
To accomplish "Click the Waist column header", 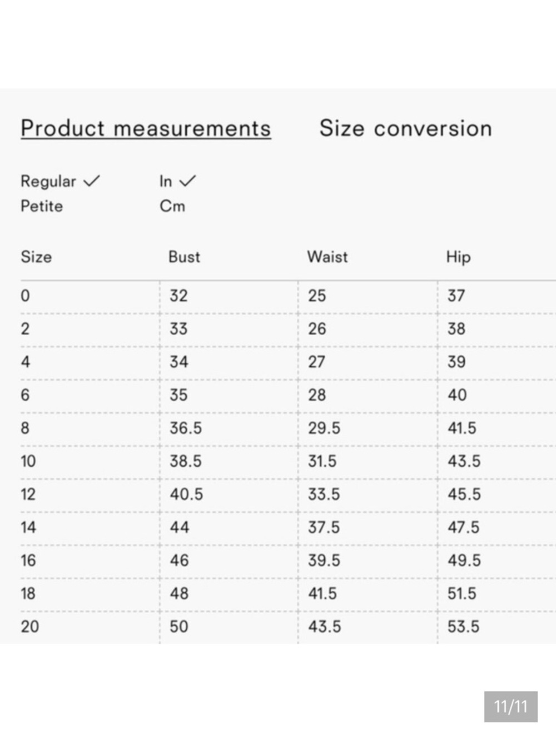I will click(x=327, y=257).
